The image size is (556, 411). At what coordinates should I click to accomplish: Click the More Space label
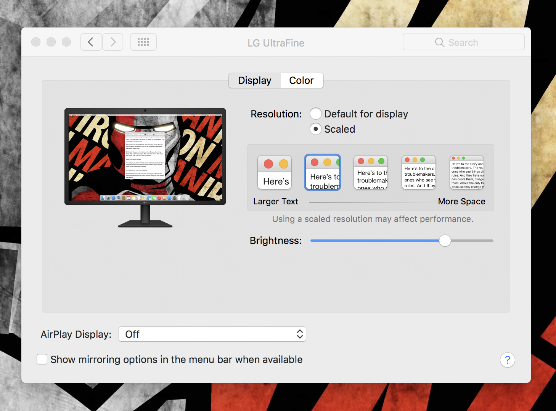coord(461,201)
